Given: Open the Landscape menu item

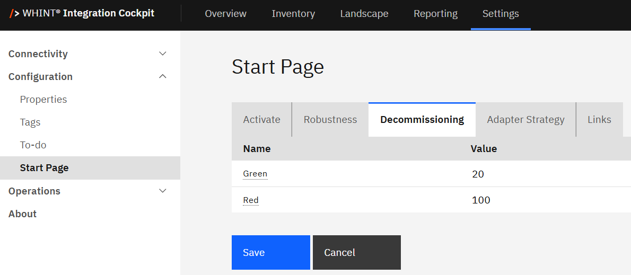Looking at the screenshot, I should click(x=364, y=14).
